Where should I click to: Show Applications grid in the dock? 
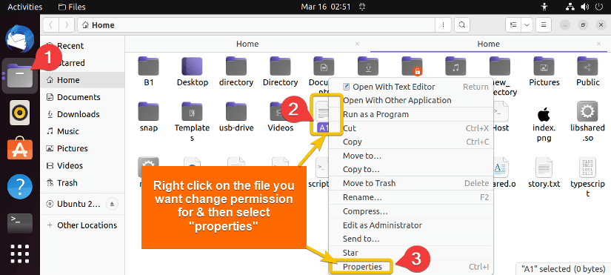coord(19,254)
